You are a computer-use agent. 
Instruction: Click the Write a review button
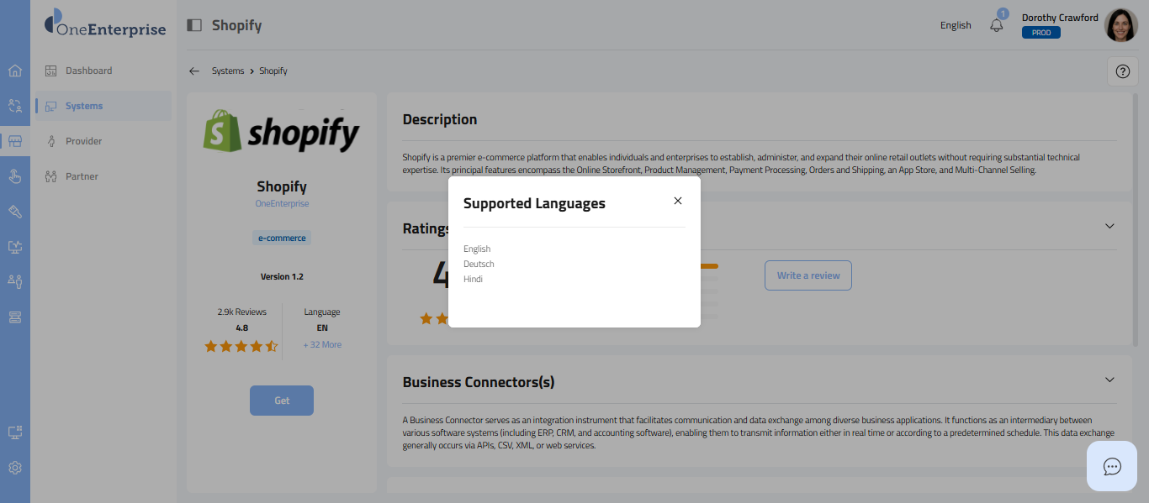pyautogui.click(x=807, y=275)
